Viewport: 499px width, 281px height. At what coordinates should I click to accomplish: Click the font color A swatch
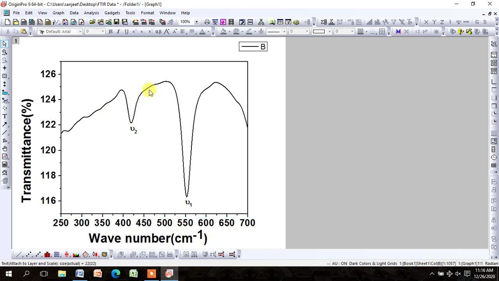(202, 32)
